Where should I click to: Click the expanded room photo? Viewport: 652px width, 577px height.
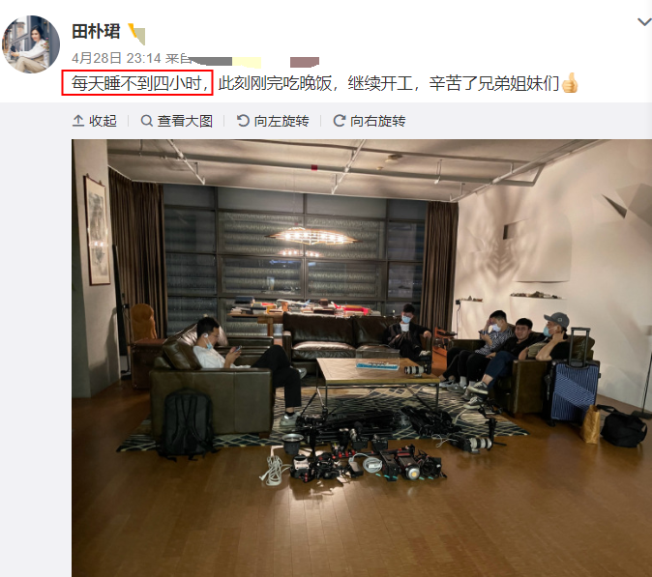[362, 358]
